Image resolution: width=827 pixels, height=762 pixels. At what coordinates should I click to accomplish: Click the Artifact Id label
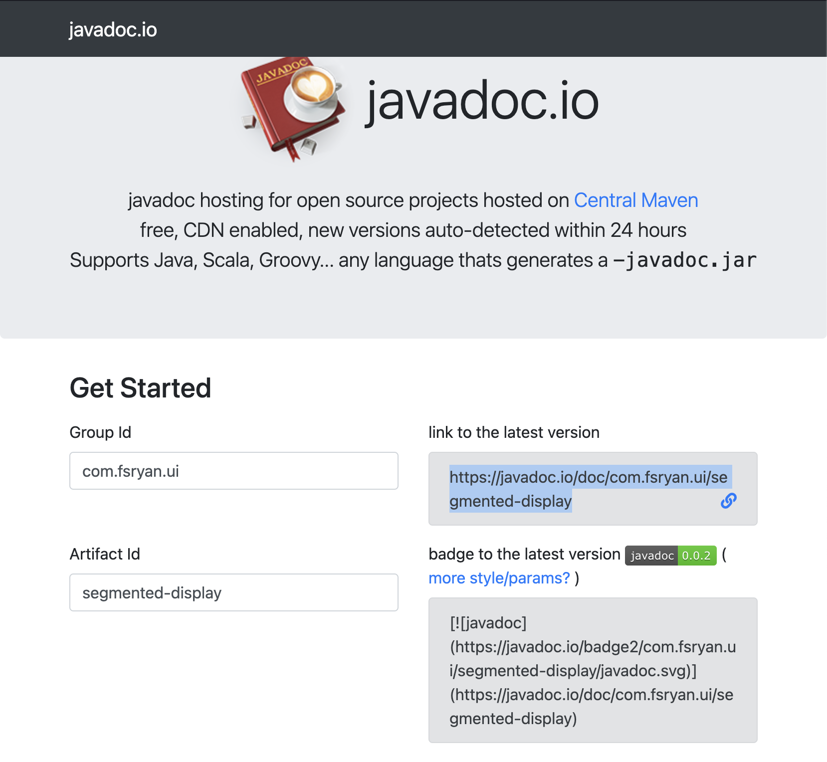105,554
